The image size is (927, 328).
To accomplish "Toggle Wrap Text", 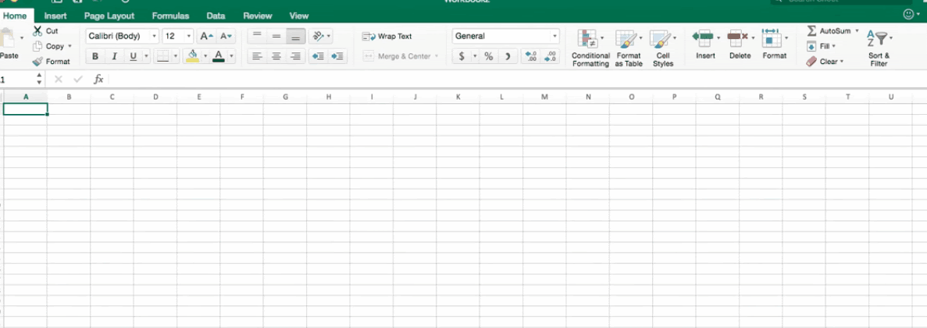I will (387, 36).
